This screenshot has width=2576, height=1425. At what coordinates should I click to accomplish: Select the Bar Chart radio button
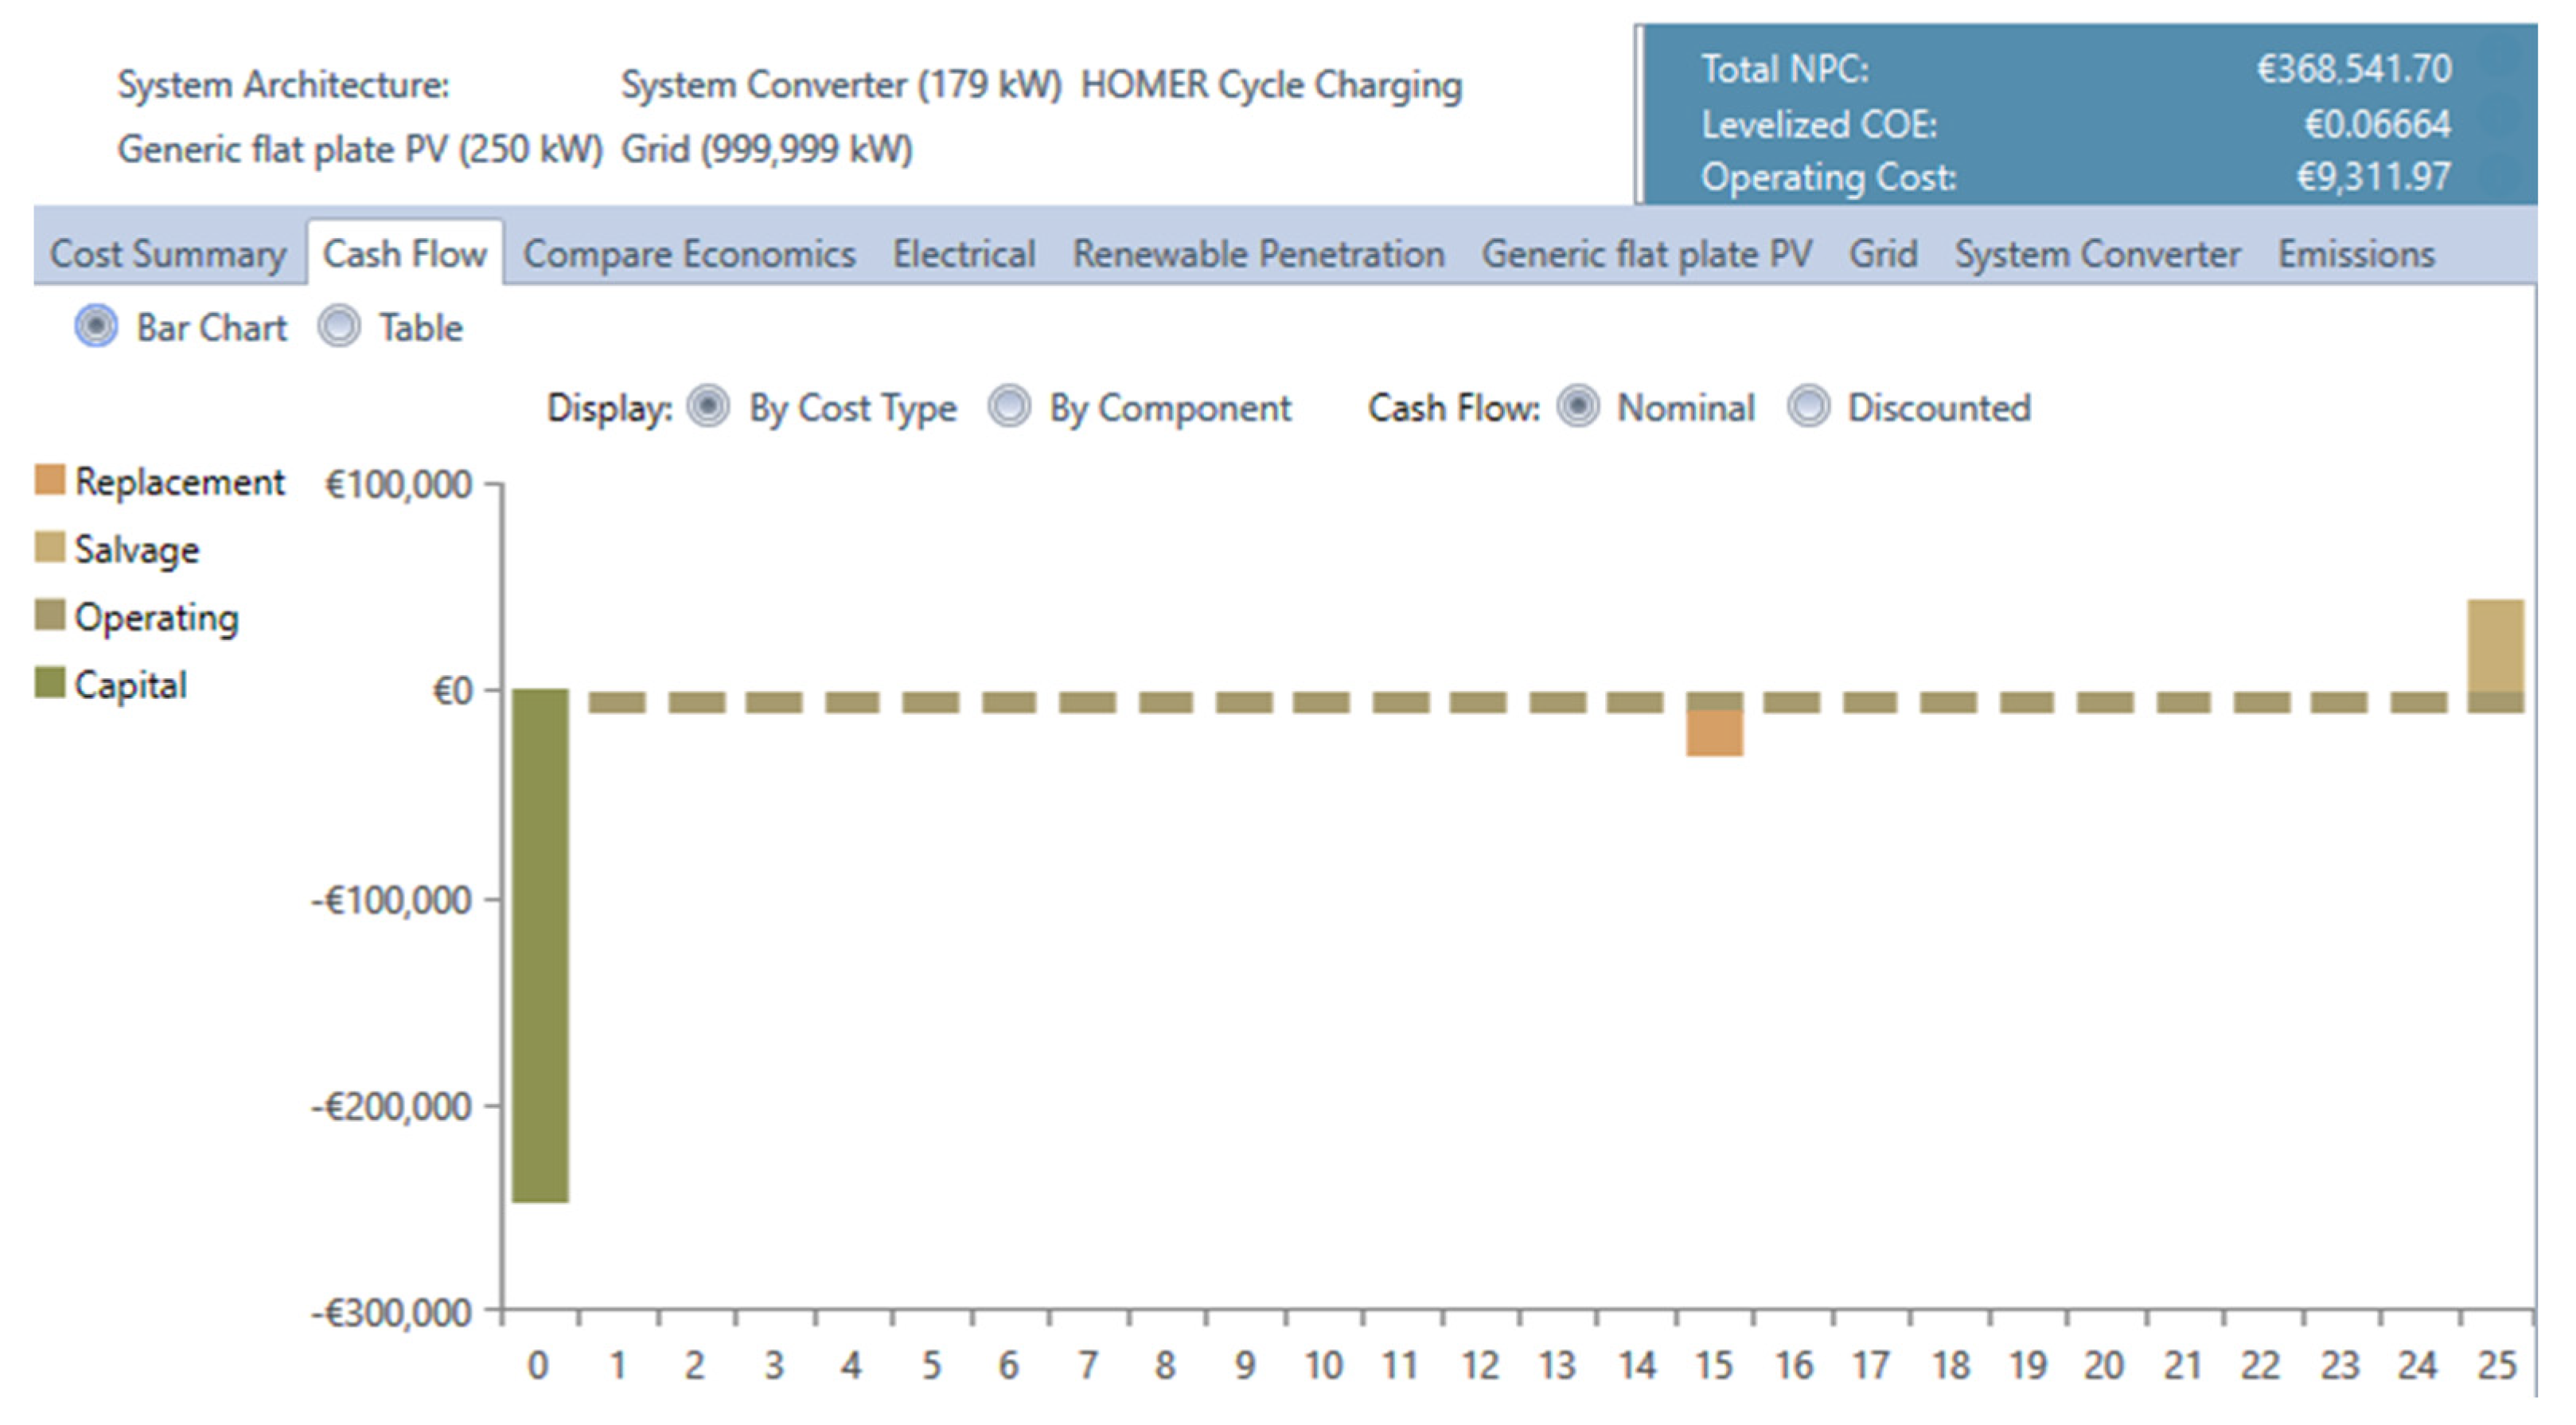[x=96, y=326]
